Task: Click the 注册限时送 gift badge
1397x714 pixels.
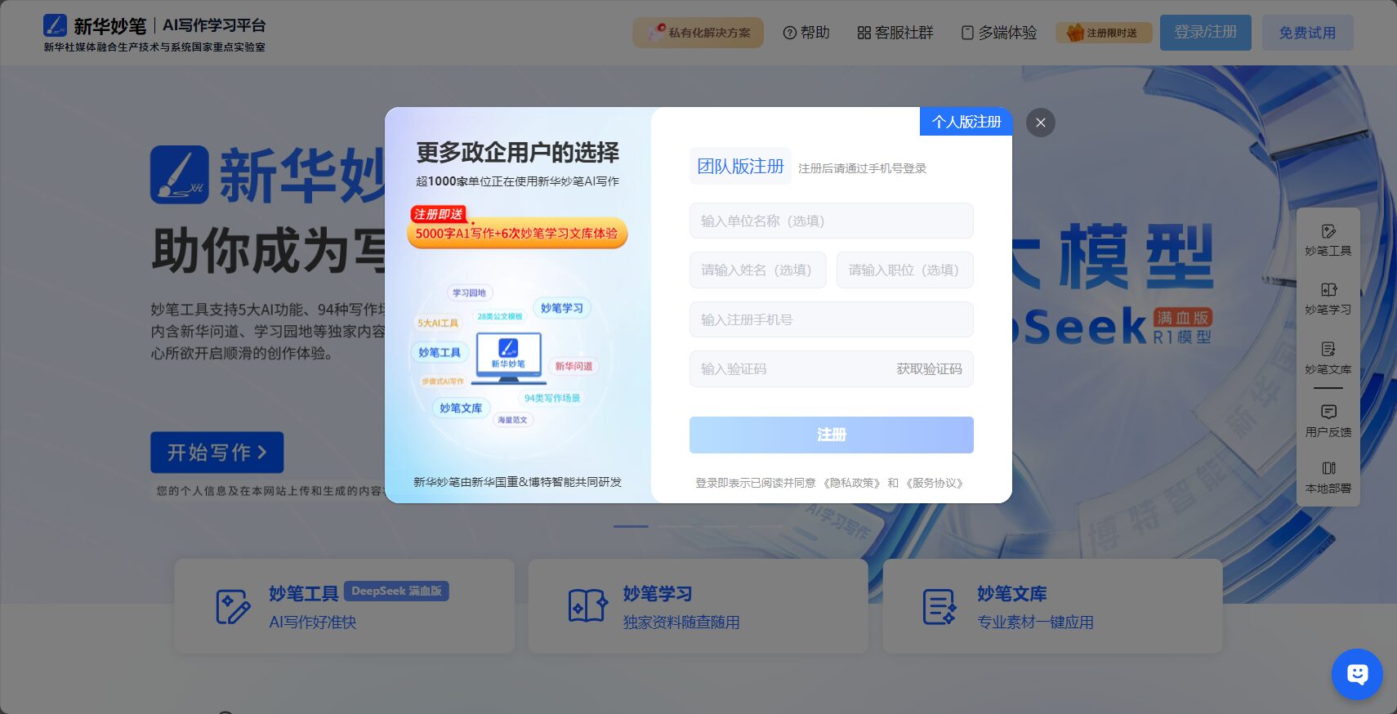Action: [1104, 33]
